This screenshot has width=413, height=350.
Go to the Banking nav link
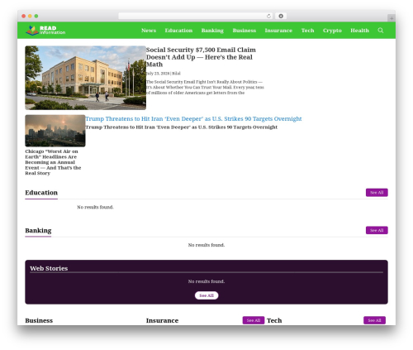(212, 31)
